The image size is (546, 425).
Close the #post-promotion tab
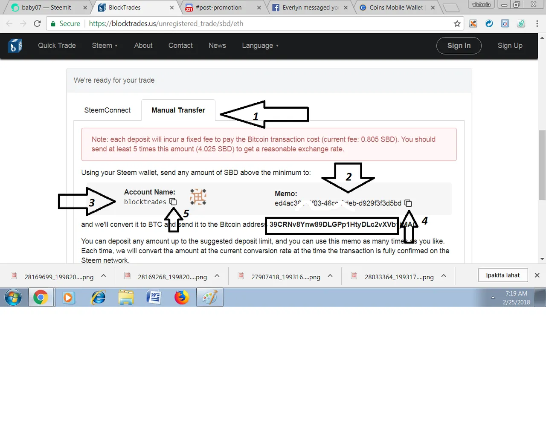[259, 8]
